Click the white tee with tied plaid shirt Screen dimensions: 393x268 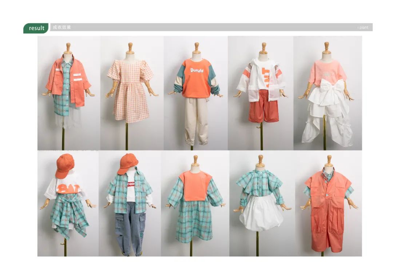pyautogui.click(x=68, y=204)
